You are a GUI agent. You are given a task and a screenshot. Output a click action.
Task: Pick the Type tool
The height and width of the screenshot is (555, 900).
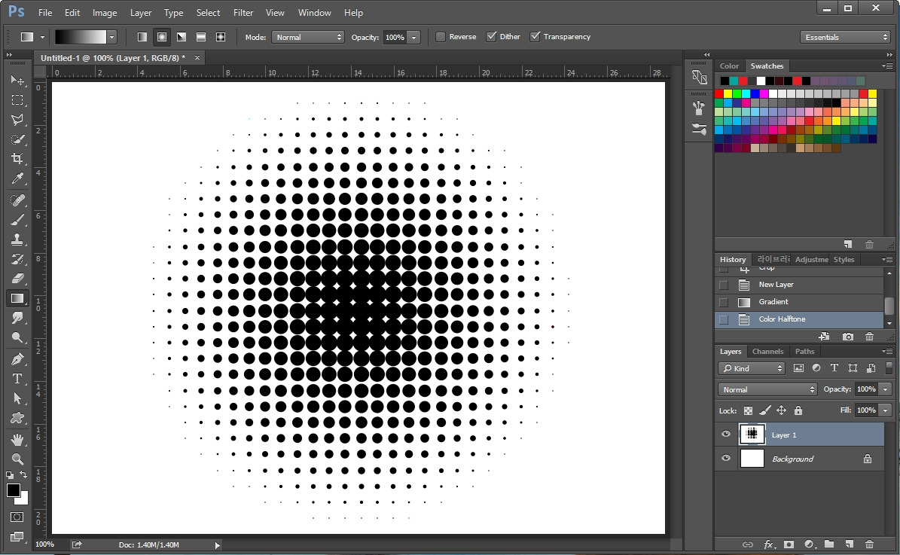[17, 379]
